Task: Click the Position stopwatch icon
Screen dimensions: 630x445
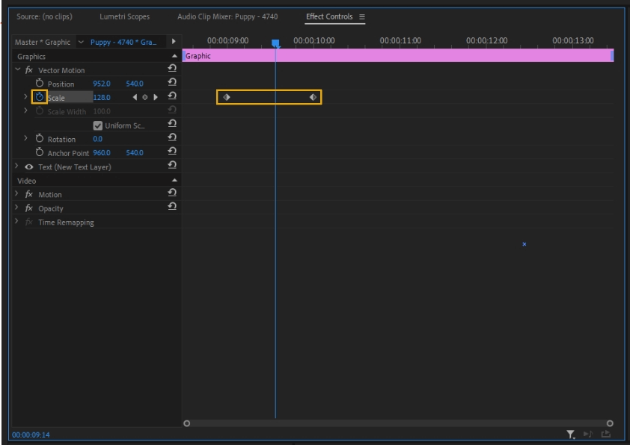Action: (40, 84)
